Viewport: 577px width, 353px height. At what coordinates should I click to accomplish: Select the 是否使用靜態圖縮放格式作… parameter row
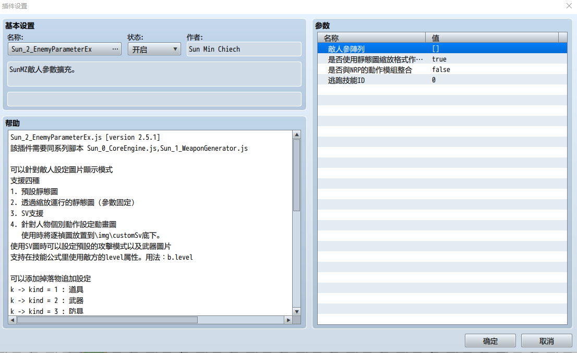(x=442, y=59)
